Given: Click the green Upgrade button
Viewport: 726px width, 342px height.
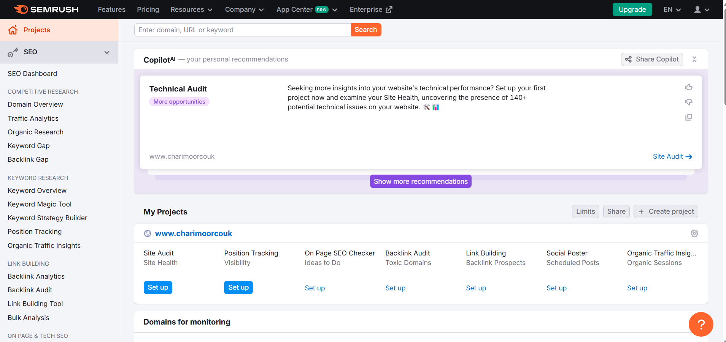Looking at the screenshot, I should click(x=632, y=9).
